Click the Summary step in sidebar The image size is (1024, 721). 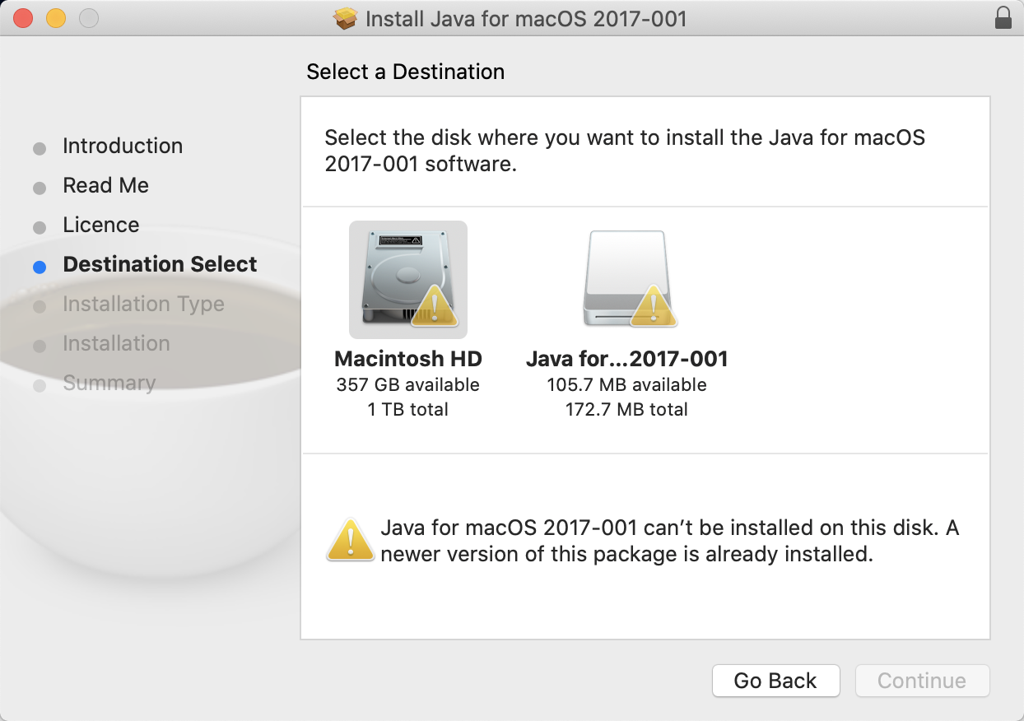point(109,384)
